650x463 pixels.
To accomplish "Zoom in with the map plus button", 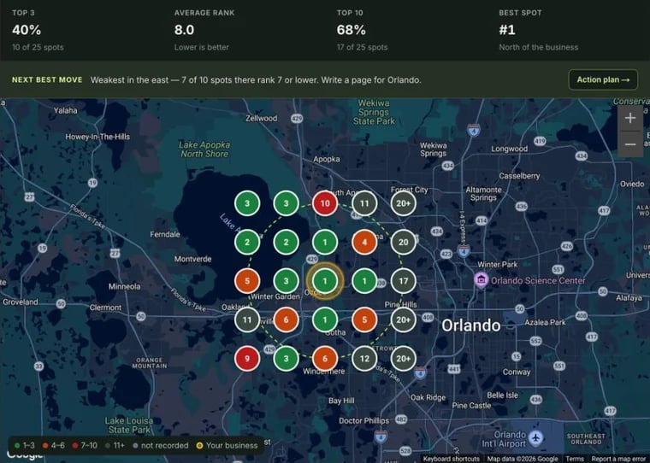I will click(x=630, y=118).
